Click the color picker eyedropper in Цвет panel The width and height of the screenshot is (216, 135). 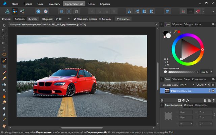[175, 32]
